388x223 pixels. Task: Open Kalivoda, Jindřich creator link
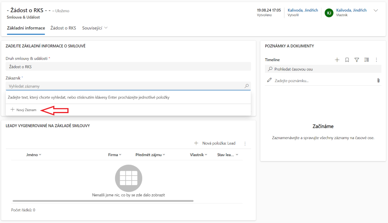pos(303,10)
